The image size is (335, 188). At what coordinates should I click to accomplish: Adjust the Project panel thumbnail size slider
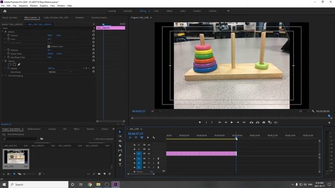[x=29, y=174]
